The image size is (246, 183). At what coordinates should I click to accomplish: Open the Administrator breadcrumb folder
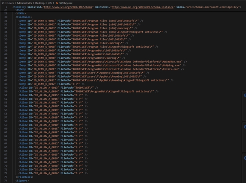pyautogui.click(x=24, y=3)
